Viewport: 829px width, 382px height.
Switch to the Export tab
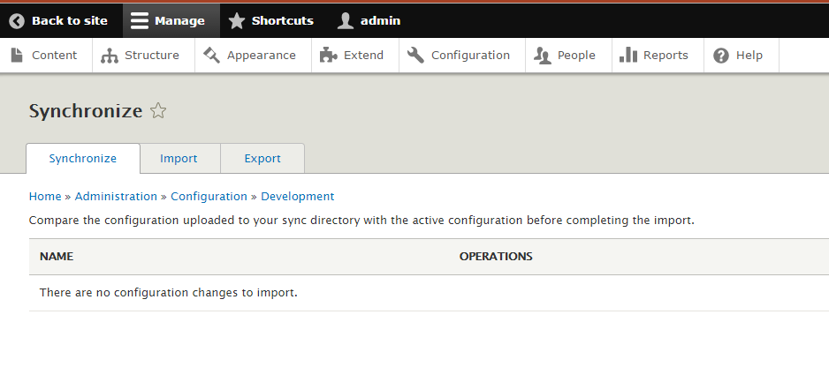[262, 159]
